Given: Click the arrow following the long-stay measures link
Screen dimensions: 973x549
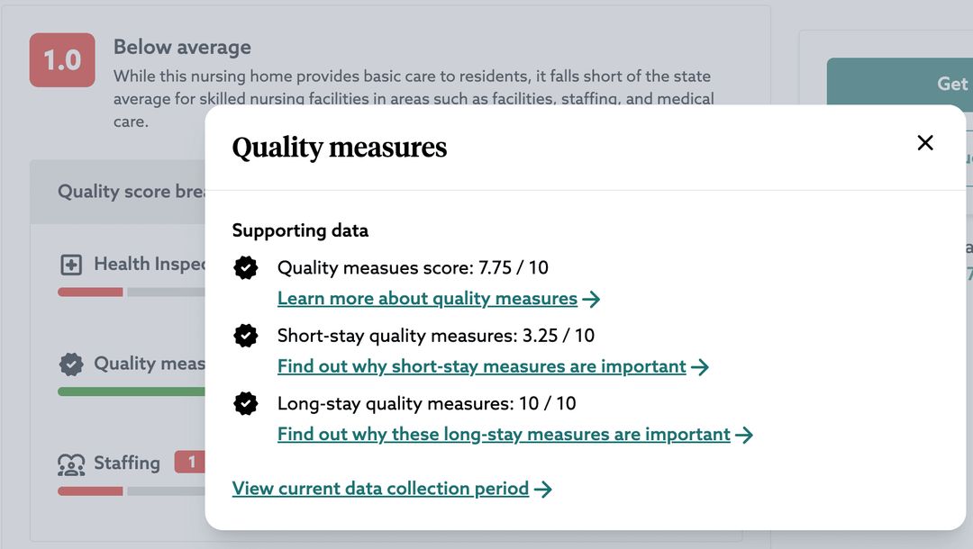Looking at the screenshot, I should [745, 434].
